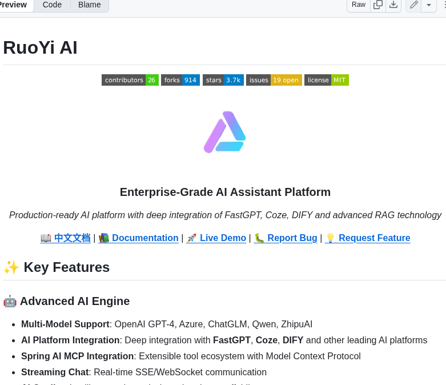Open the forks 914 badge
446x385 pixels.
(180, 80)
